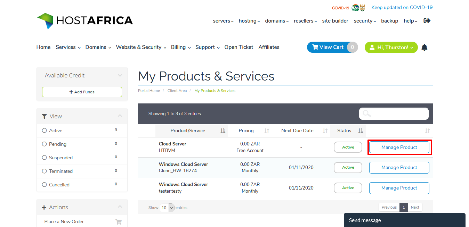The width and height of the screenshot is (469, 227).
Task: Click the Next pagination button
Action: (415, 207)
